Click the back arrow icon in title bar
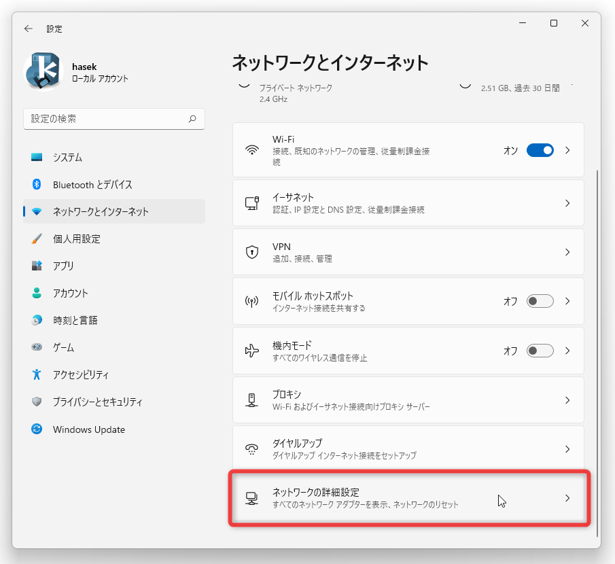615x564 pixels. [29, 29]
